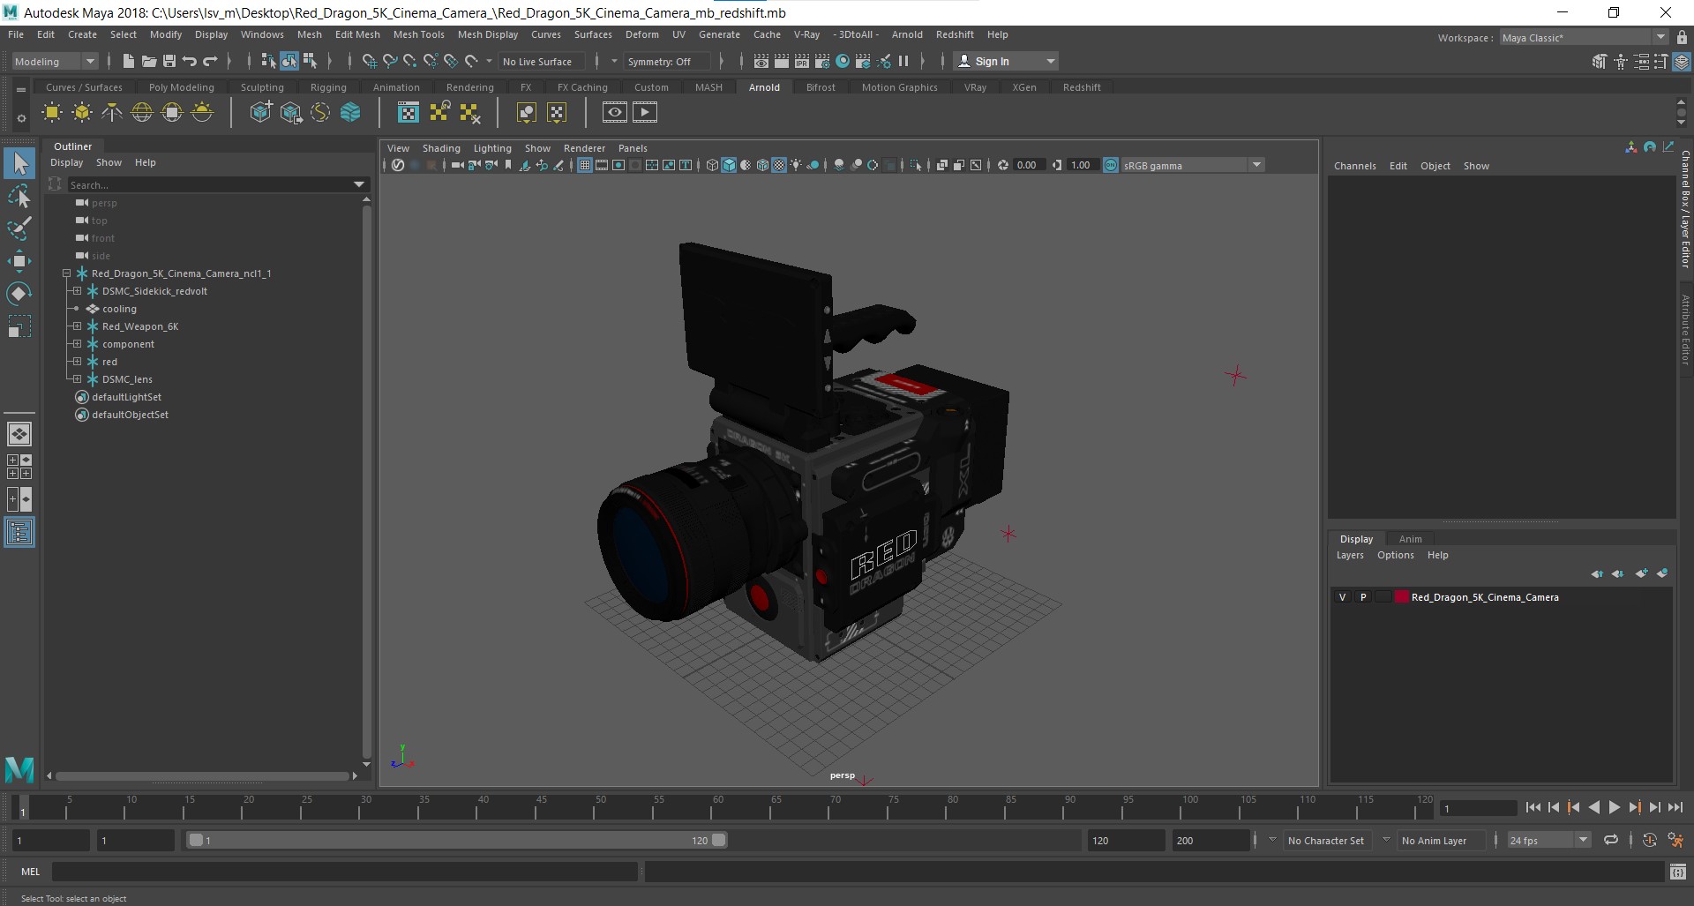Activate the Rotate tool

tap(19, 293)
